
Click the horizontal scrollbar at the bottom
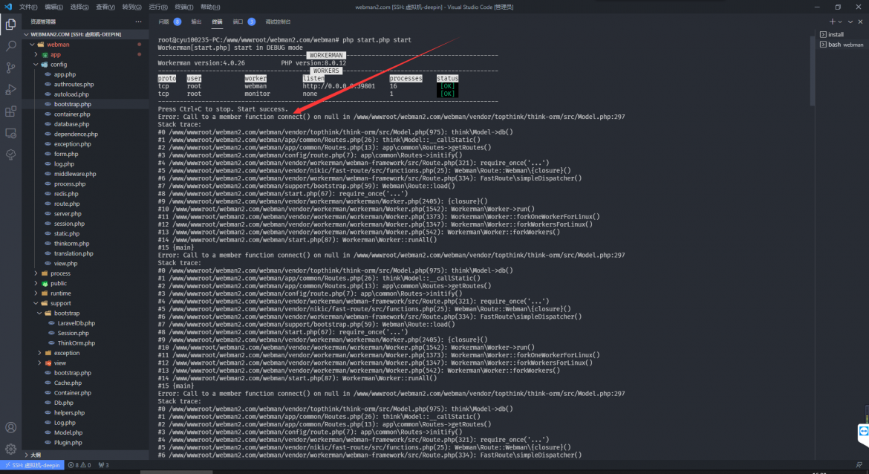pos(176,473)
